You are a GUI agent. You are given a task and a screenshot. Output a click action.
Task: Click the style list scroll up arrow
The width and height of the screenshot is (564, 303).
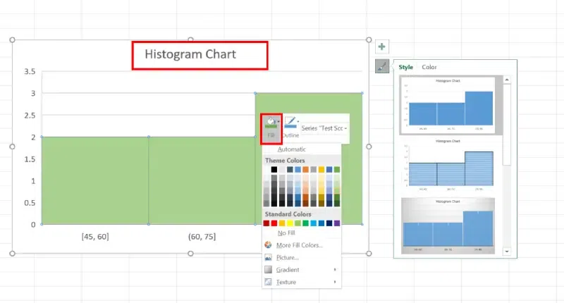[507, 80]
